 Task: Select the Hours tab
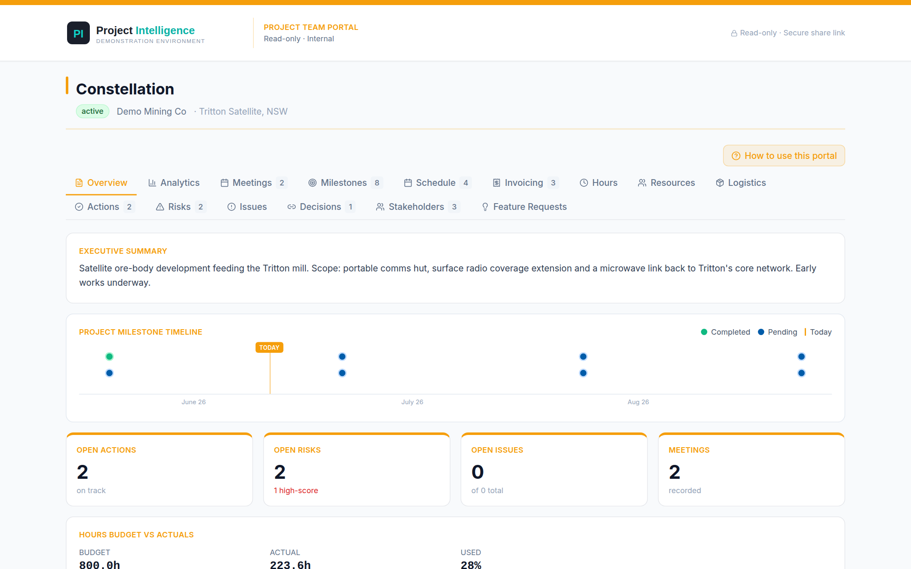pos(598,183)
